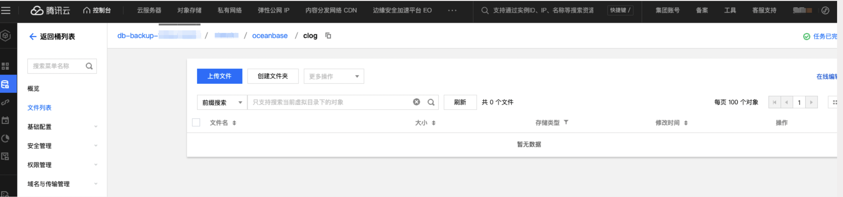Open the 控制台 console home
The width and height of the screenshot is (843, 197).
[x=97, y=11]
